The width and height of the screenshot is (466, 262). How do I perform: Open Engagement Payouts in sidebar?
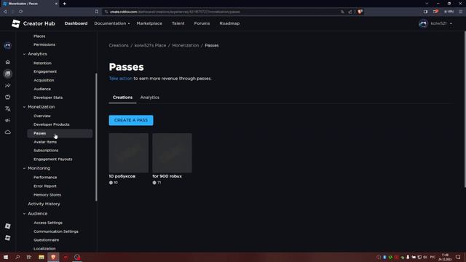point(53,159)
